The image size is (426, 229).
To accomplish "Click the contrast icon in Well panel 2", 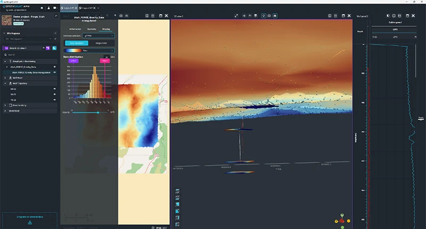I will point(388,16).
